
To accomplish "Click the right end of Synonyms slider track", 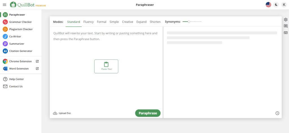I will pos(201,22).
